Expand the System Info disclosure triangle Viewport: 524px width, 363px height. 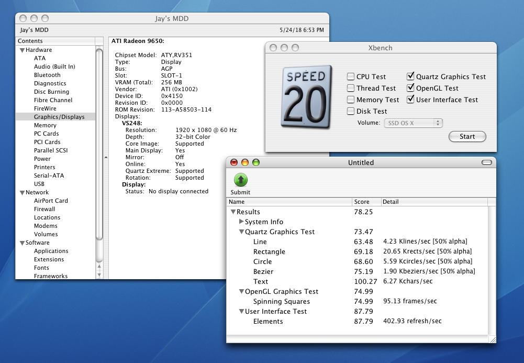241,222
